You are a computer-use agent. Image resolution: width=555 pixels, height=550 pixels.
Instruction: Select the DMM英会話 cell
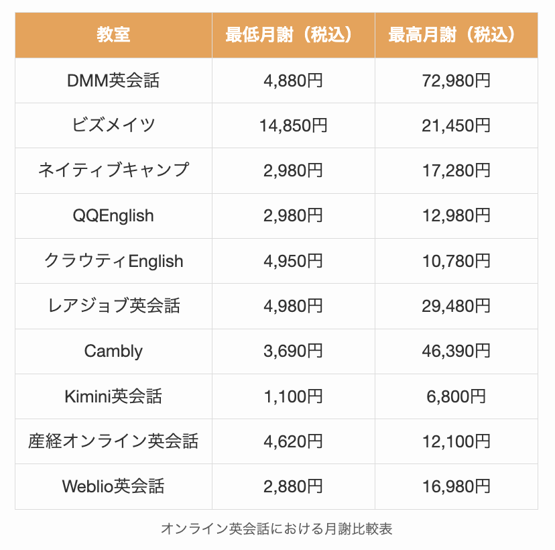click(113, 80)
